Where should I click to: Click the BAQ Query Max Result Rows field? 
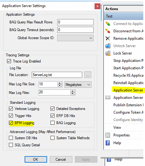click(75, 22)
